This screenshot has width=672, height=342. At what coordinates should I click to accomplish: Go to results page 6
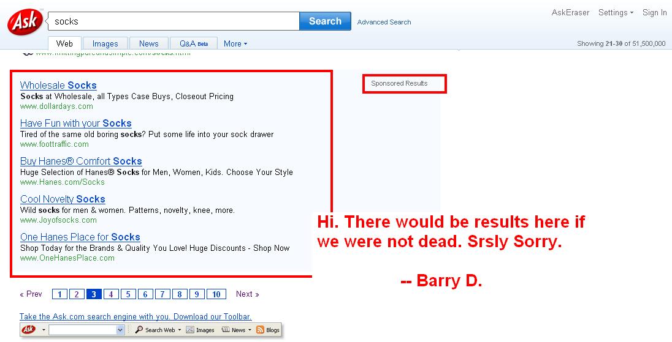pyautogui.click(x=145, y=294)
